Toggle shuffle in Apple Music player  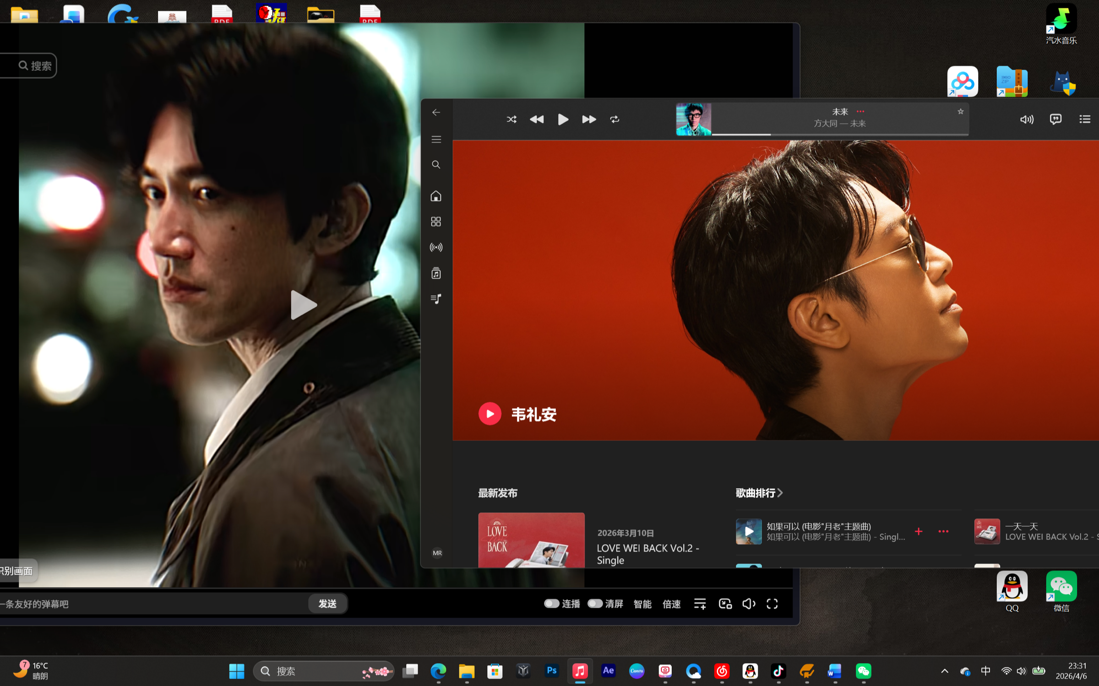point(511,119)
